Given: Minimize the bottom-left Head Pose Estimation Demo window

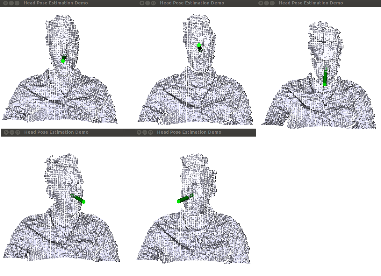Looking at the screenshot, I should pos(12,132).
